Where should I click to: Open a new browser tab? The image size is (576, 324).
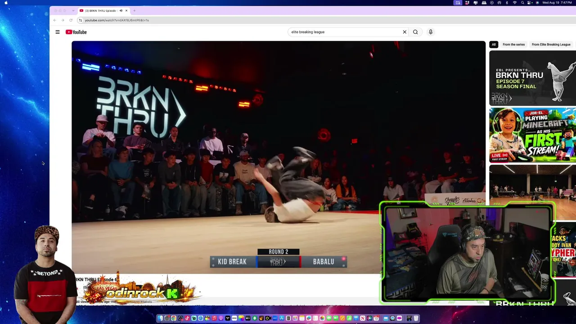point(135,10)
